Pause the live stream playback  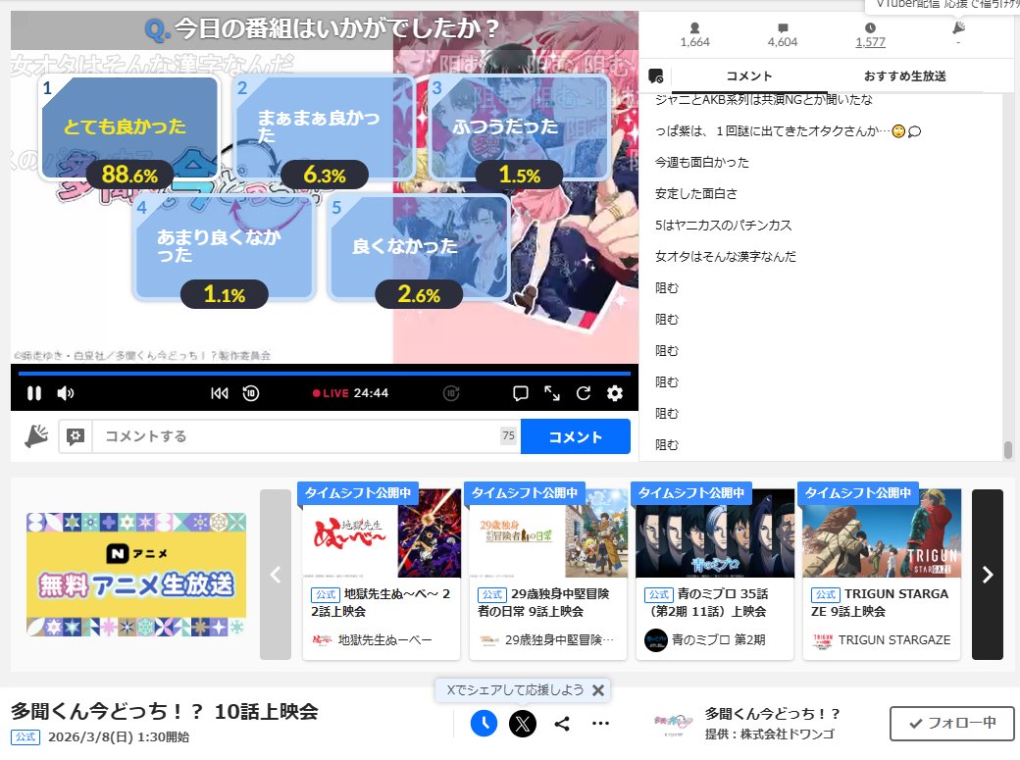tap(33, 392)
